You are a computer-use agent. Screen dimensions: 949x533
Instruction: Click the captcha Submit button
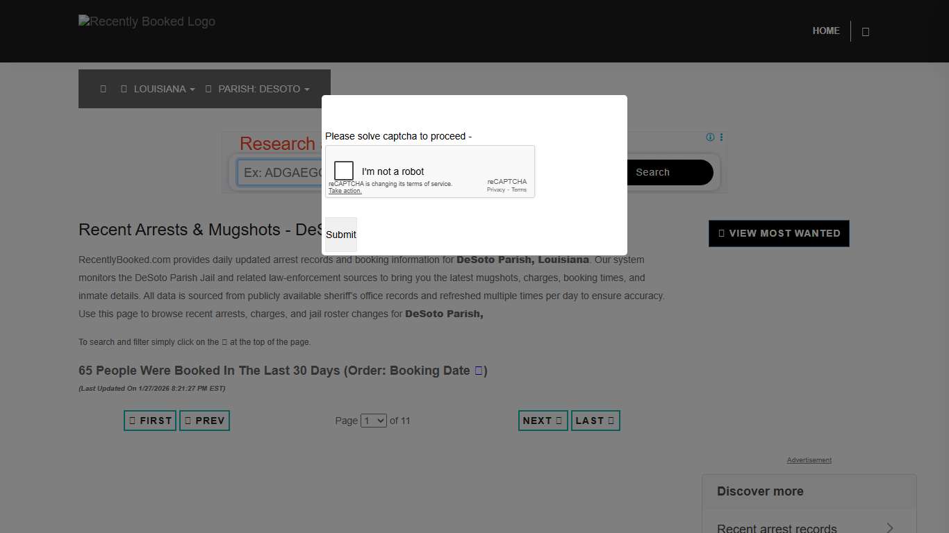[340, 235]
